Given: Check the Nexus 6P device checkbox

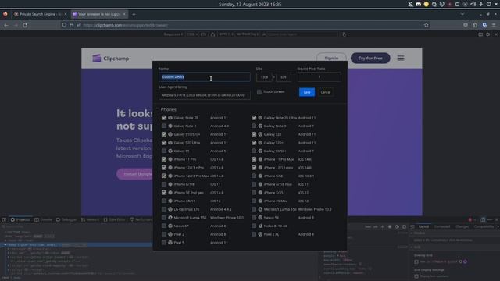Looking at the screenshot, I should [x=164, y=226].
